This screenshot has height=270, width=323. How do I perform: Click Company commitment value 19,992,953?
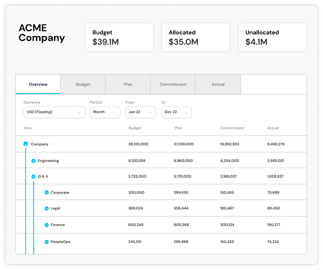pyautogui.click(x=230, y=144)
